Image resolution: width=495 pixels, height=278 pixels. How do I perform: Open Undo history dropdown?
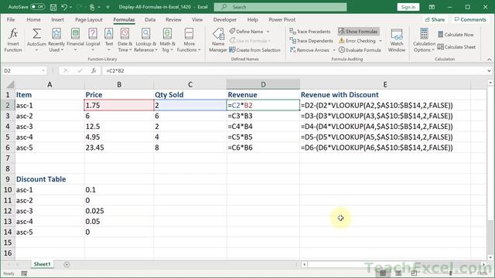coord(70,7)
